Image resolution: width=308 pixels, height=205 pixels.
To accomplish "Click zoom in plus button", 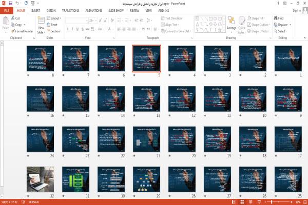I will (x=291, y=202).
